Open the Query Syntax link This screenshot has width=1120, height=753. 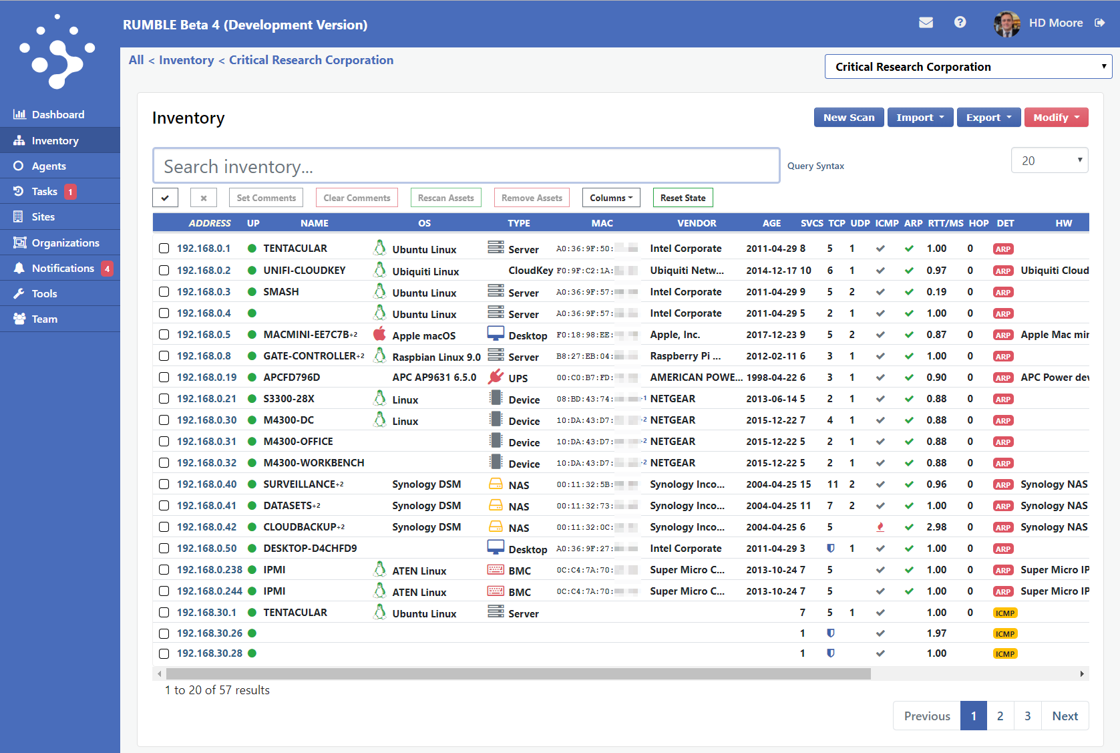tap(815, 166)
